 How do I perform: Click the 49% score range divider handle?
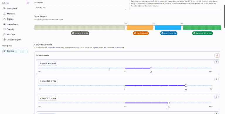point(126,28)
